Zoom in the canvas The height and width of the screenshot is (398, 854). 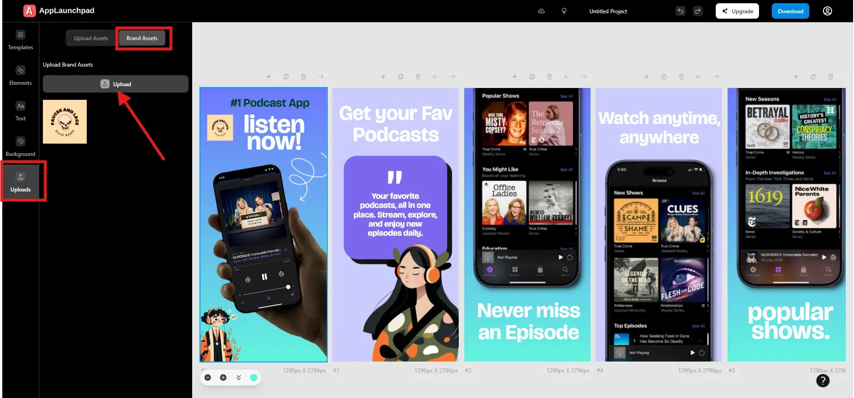pos(223,377)
